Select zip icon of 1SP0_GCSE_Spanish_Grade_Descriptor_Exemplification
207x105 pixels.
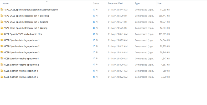(2, 9)
